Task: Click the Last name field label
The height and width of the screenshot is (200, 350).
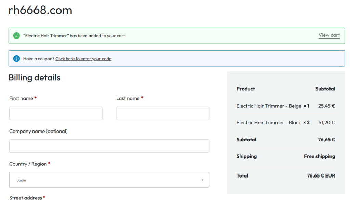Action: click(x=128, y=98)
